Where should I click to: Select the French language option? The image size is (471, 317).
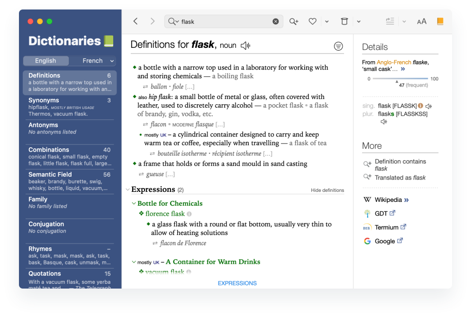pyautogui.click(x=92, y=61)
